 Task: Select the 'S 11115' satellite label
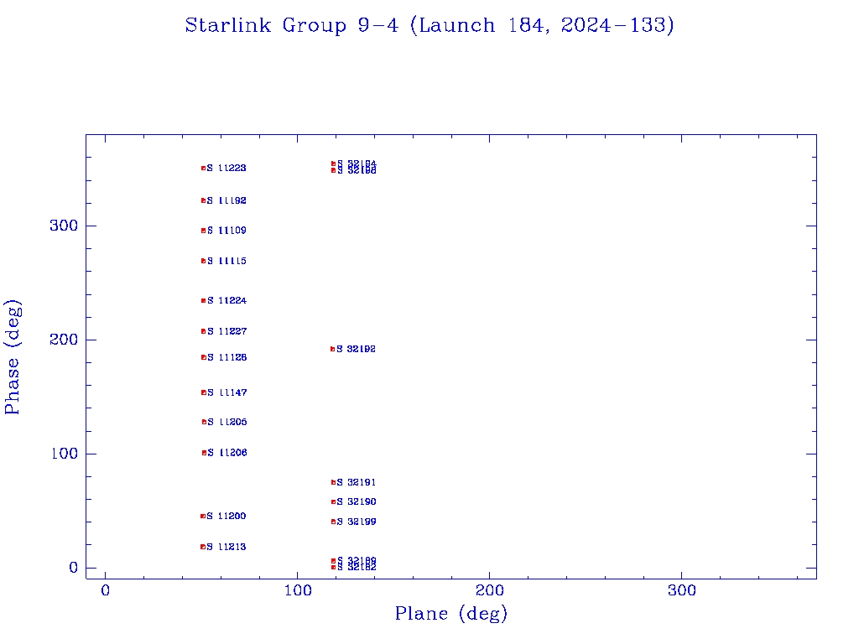click(226, 262)
